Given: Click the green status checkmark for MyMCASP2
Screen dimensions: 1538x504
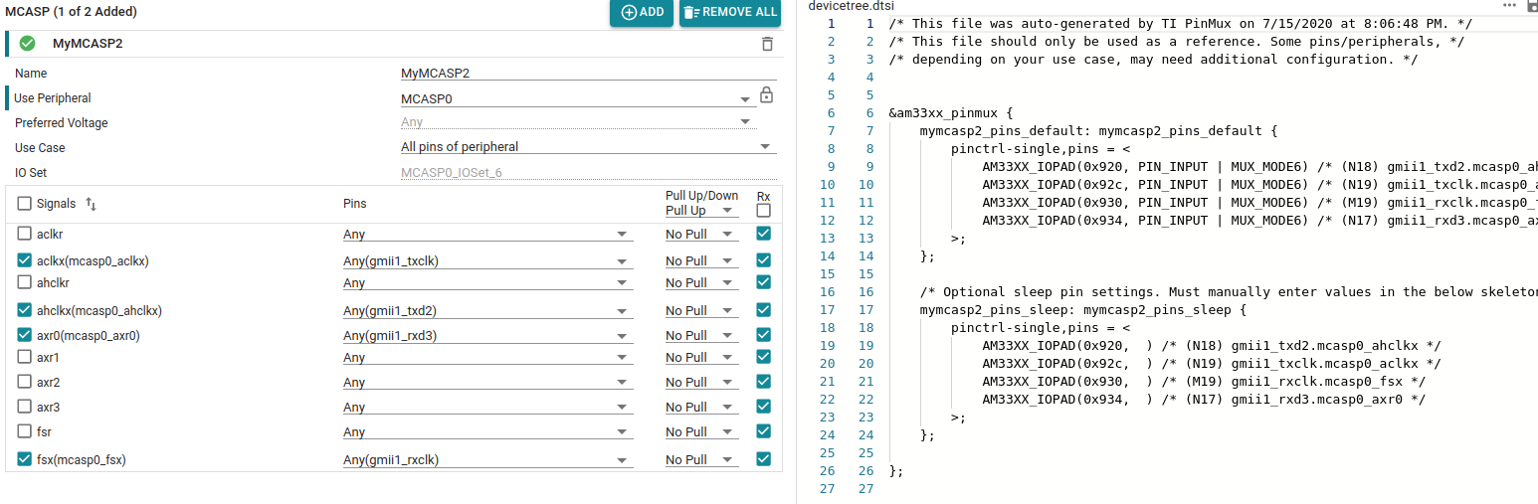Looking at the screenshot, I should tap(27, 44).
